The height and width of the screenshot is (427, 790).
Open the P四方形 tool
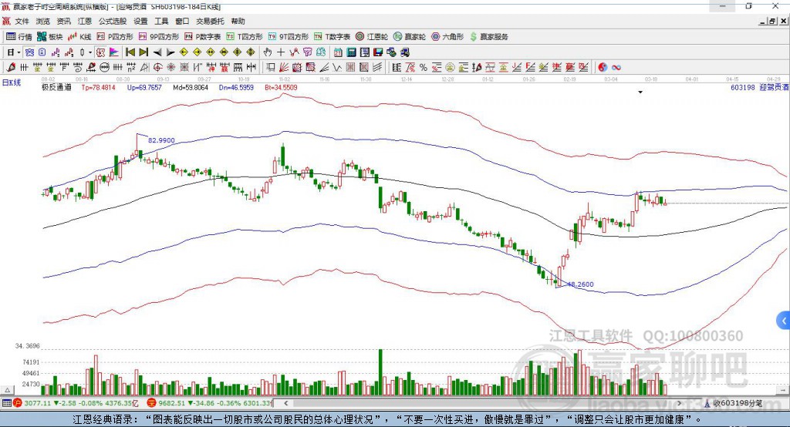pyautogui.click(x=115, y=37)
